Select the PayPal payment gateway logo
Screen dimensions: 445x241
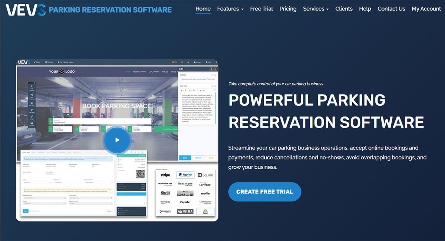pyautogui.click(x=185, y=175)
